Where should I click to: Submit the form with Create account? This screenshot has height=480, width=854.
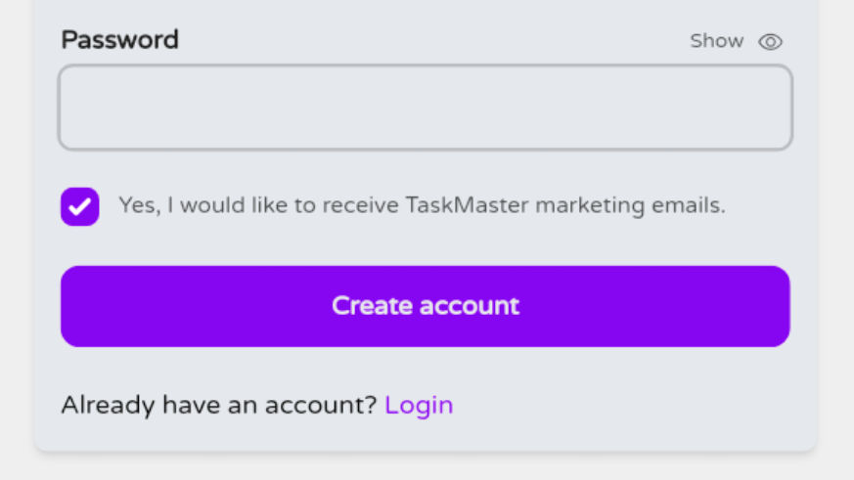(425, 306)
